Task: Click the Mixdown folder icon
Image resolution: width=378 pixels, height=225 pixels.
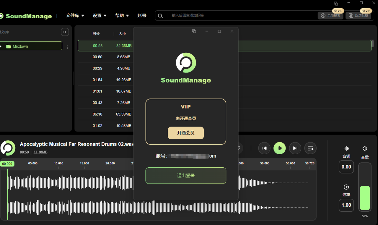Action: [x=8, y=46]
